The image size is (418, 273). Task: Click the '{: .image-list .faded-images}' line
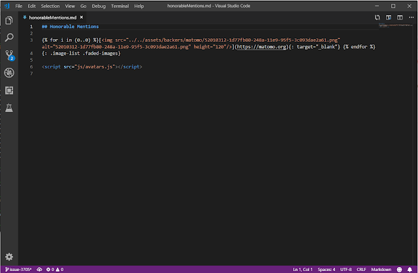click(81, 53)
